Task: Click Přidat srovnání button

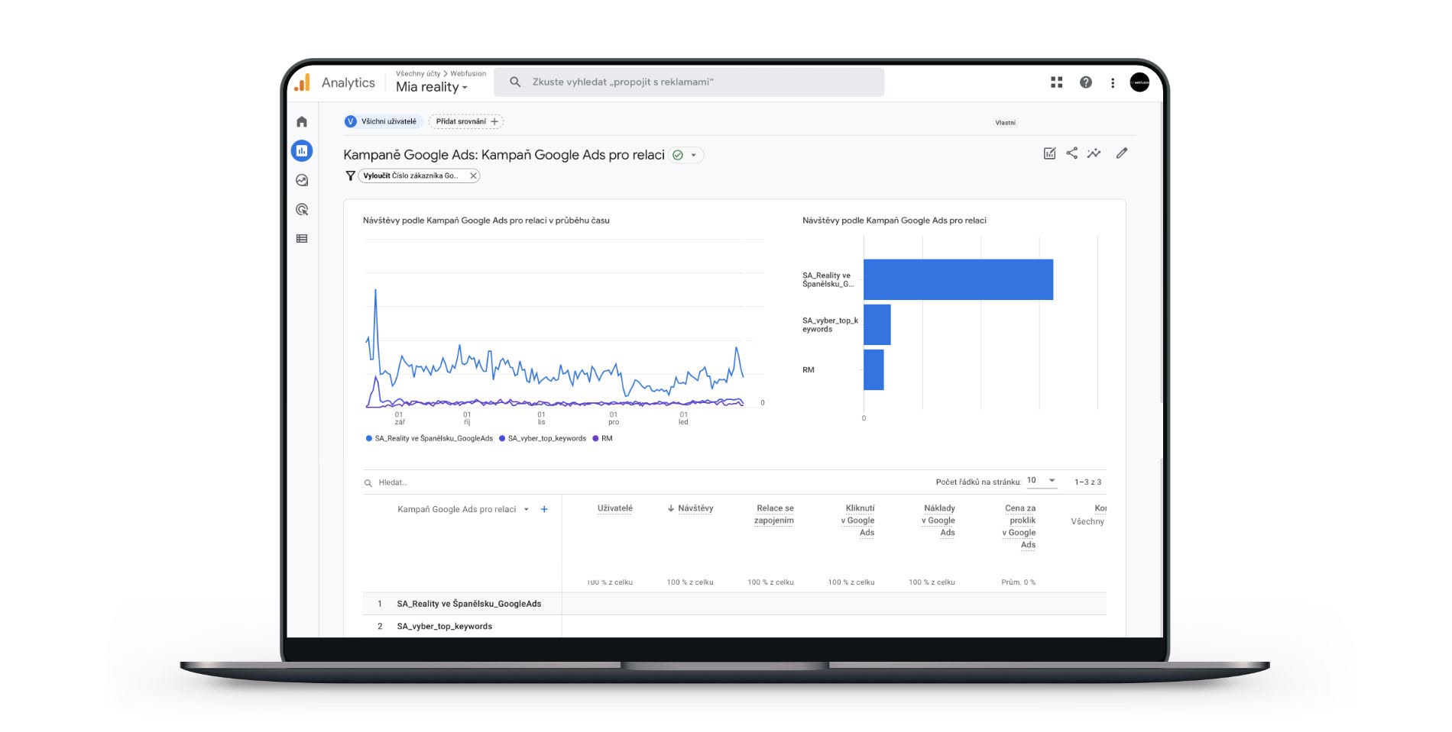Action: (466, 121)
